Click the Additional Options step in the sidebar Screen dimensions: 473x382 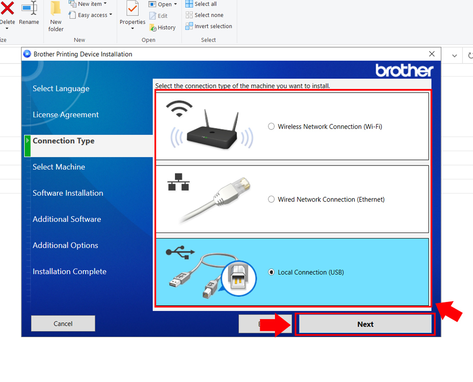click(x=65, y=245)
